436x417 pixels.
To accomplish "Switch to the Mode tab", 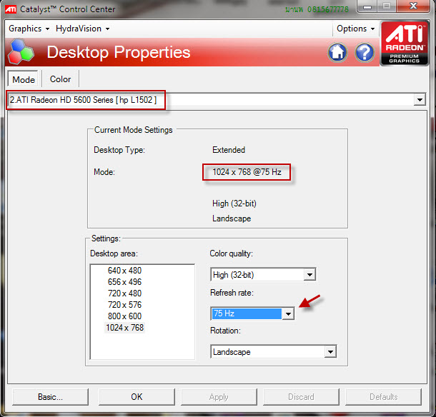I will [24, 79].
